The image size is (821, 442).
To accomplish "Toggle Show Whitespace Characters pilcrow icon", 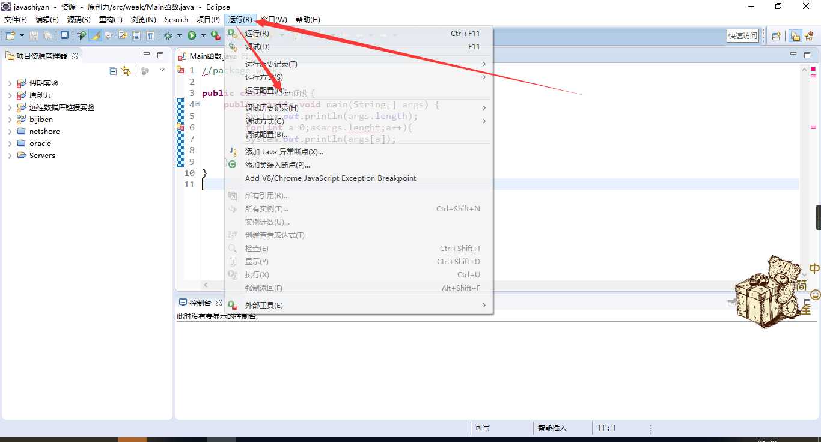I will click(x=150, y=36).
